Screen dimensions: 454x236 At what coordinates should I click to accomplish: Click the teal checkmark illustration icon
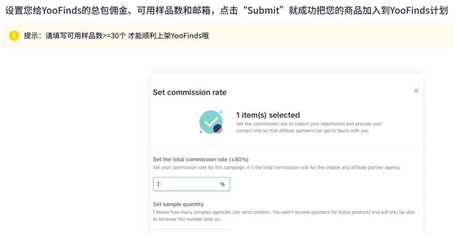tap(210, 121)
